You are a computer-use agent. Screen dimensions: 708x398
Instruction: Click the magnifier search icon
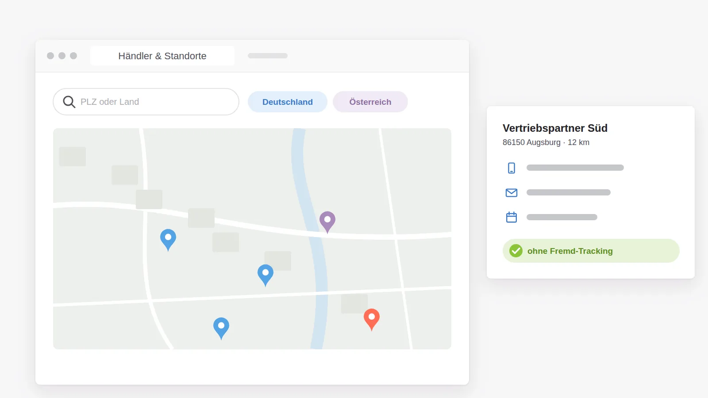pyautogui.click(x=69, y=102)
